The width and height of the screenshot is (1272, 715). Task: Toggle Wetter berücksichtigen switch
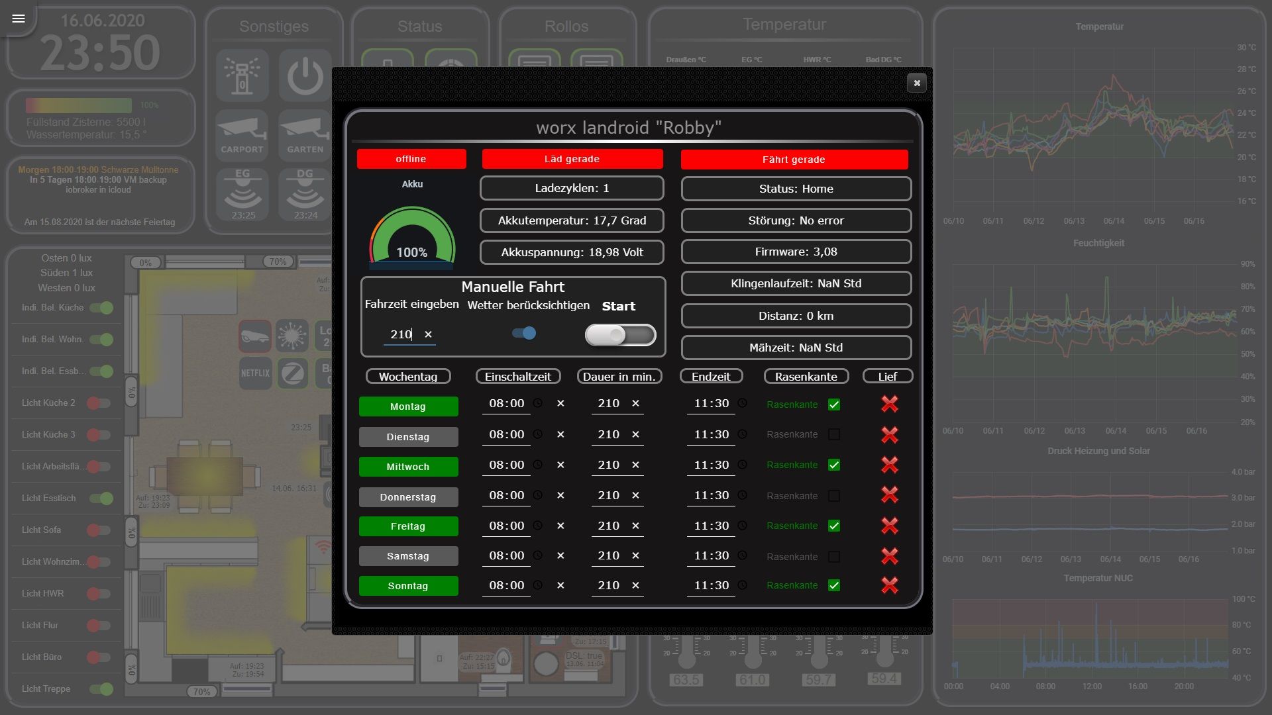point(524,333)
